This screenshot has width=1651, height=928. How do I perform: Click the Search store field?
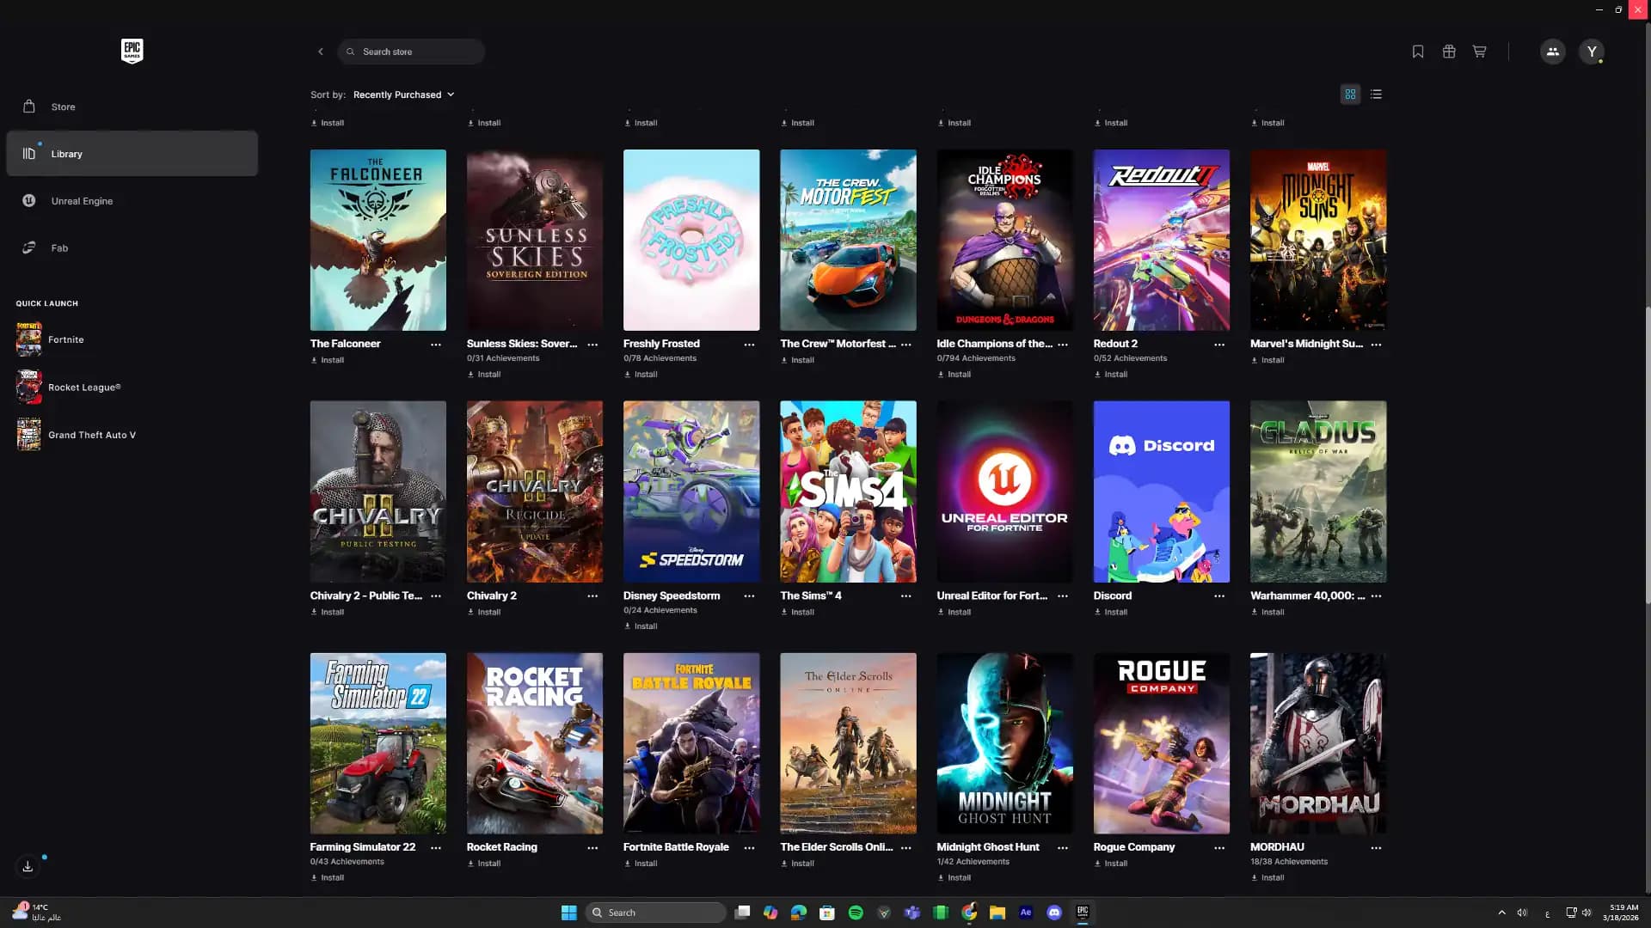(x=411, y=52)
